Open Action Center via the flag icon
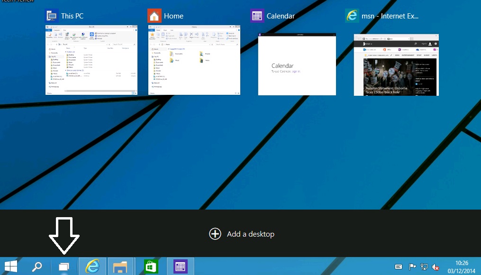The height and width of the screenshot is (275, 481). (x=412, y=266)
